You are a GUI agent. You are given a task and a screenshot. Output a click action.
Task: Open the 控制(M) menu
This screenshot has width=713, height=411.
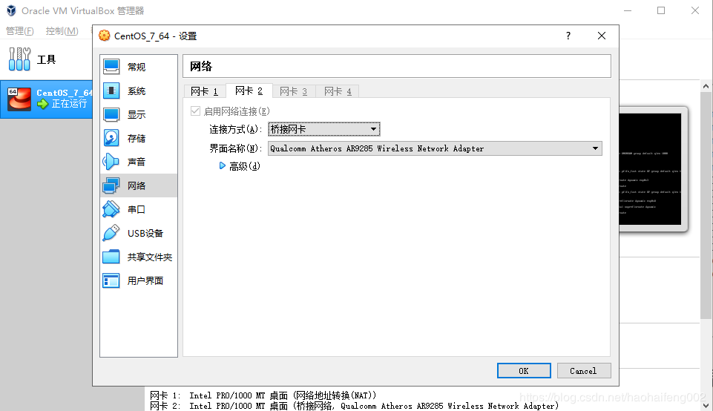click(62, 31)
